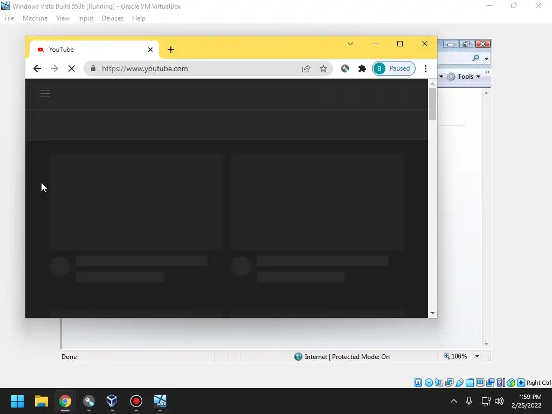The height and width of the screenshot is (414, 552).
Task: Expand the Internet Explorer toolbar overflow chevrons
Action: [487, 72]
